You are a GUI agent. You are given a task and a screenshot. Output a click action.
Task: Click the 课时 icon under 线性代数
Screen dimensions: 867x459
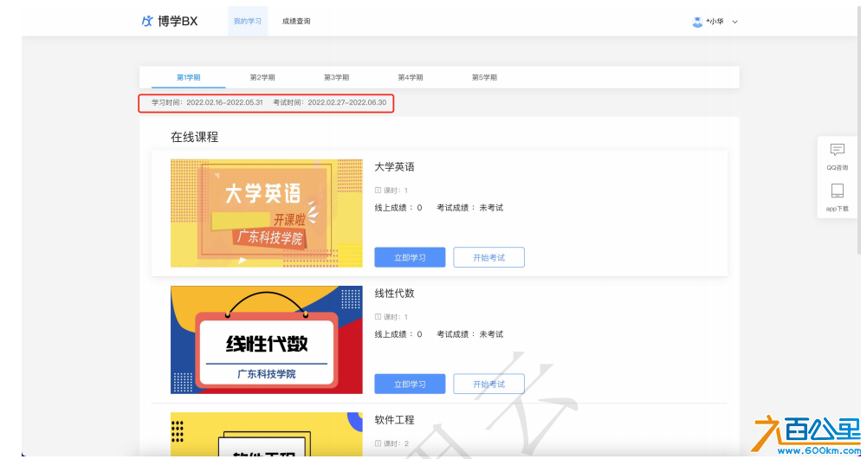379,317
